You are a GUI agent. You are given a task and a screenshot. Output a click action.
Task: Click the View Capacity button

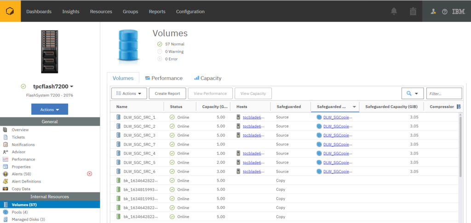pyautogui.click(x=253, y=94)
